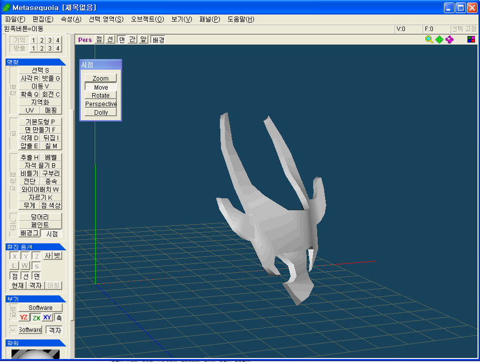
Task: Click the Pers viewport projection label
Action: point(85,40)
